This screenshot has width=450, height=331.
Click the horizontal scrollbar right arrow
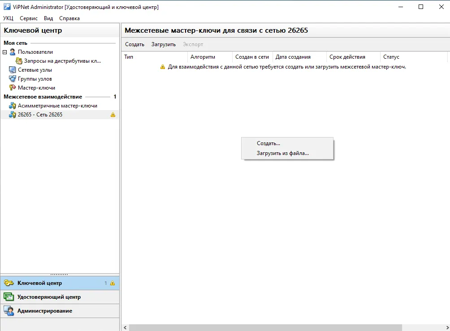(447, 327)
